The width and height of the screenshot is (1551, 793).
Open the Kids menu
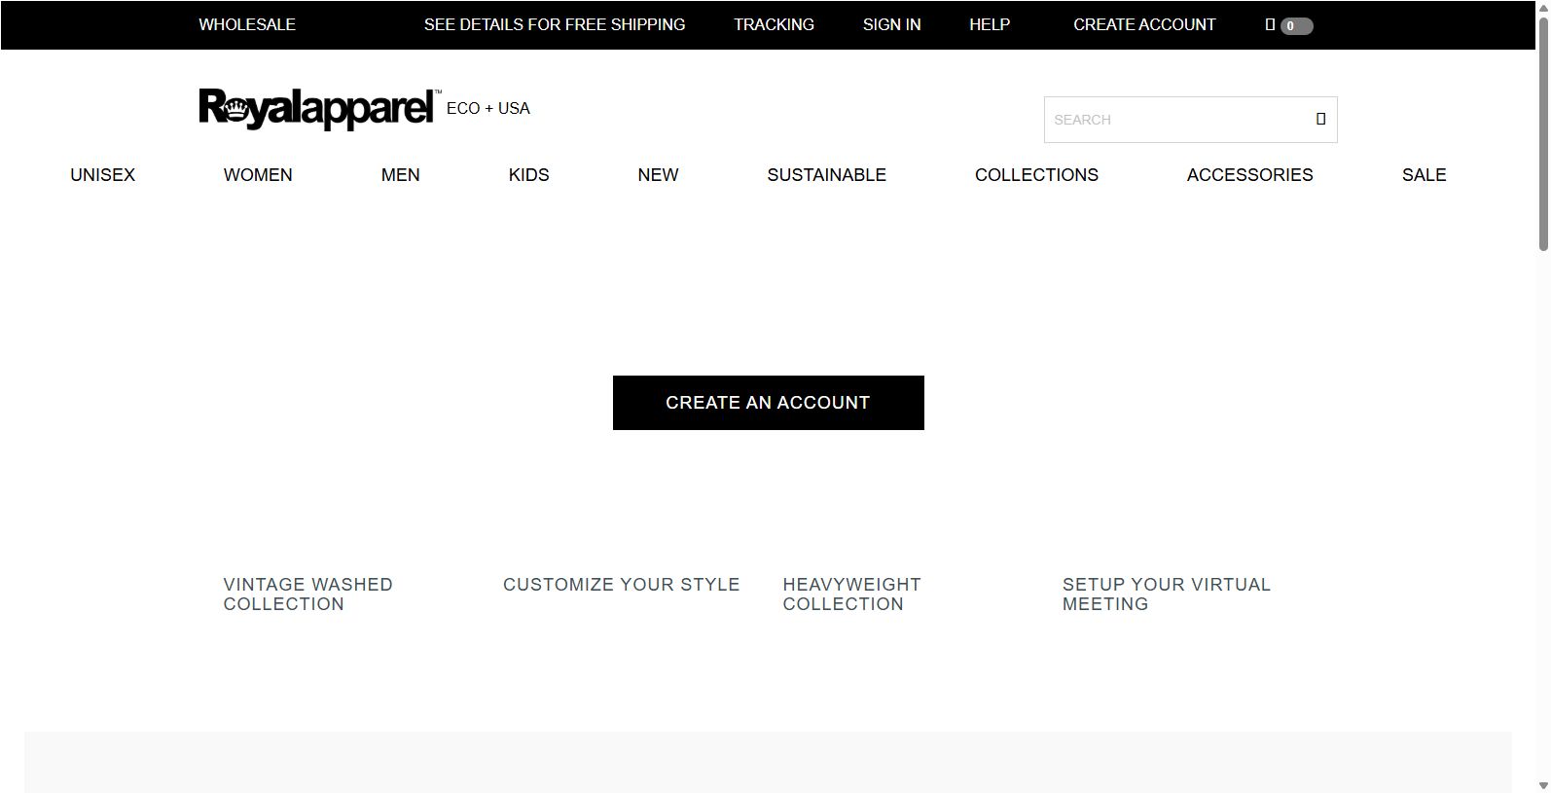[528, 175]
